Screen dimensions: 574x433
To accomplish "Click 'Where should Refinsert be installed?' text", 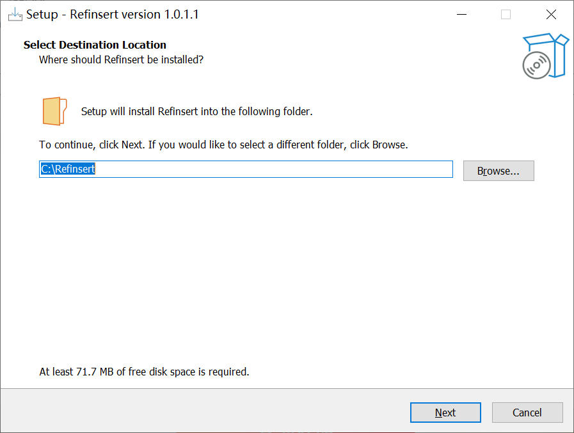I will pyautogui.click(x=121, y=59).
